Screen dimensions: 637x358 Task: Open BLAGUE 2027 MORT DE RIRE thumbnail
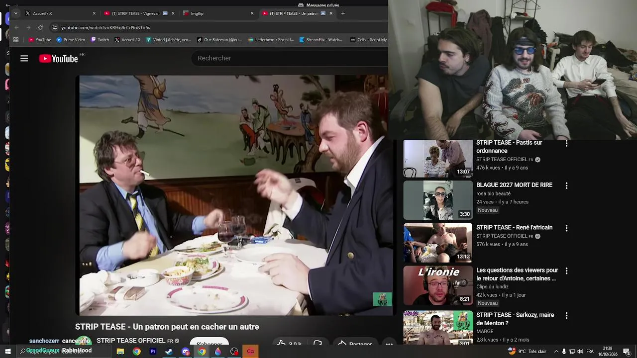(x=438, y=200)
